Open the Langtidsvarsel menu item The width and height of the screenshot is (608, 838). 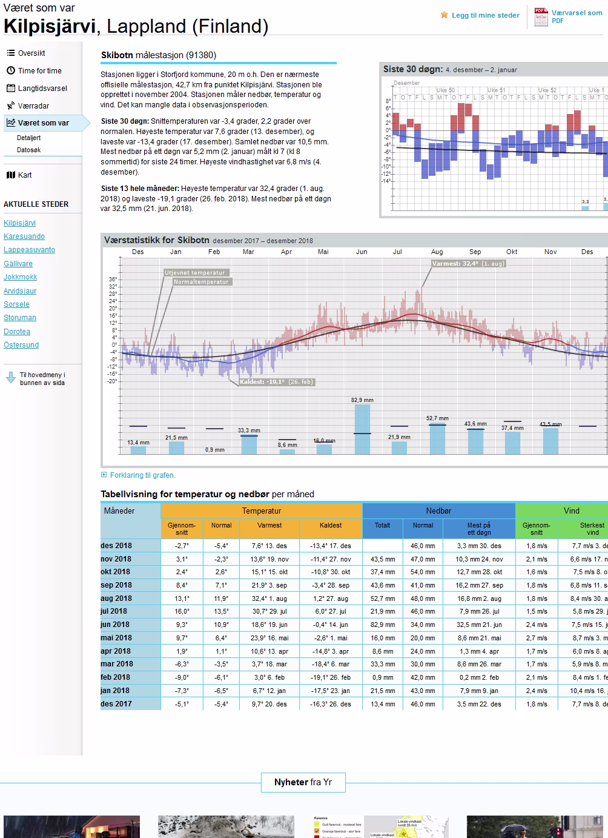click(x=42, y=89)
